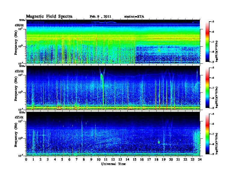Viewport: 238px width, 183px height.
Task: Click the dZ/dt panel color scale bar
Action: (x=207, y=134)
